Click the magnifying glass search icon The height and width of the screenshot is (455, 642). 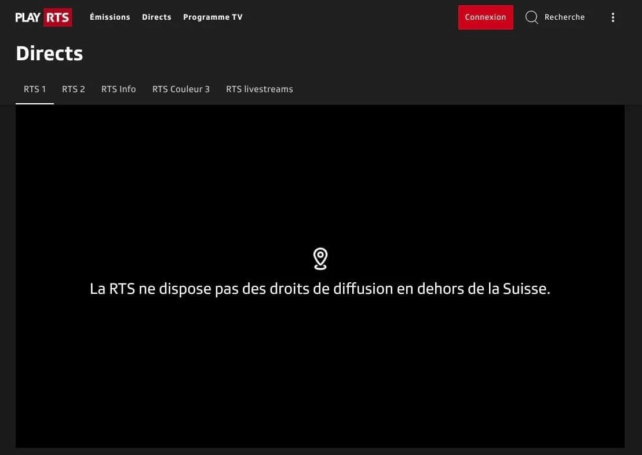coord(531,17)
